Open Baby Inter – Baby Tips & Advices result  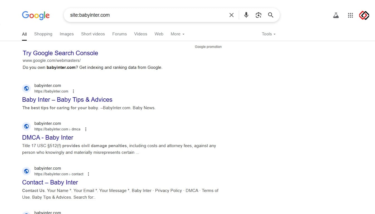click(x=67, y=99)
